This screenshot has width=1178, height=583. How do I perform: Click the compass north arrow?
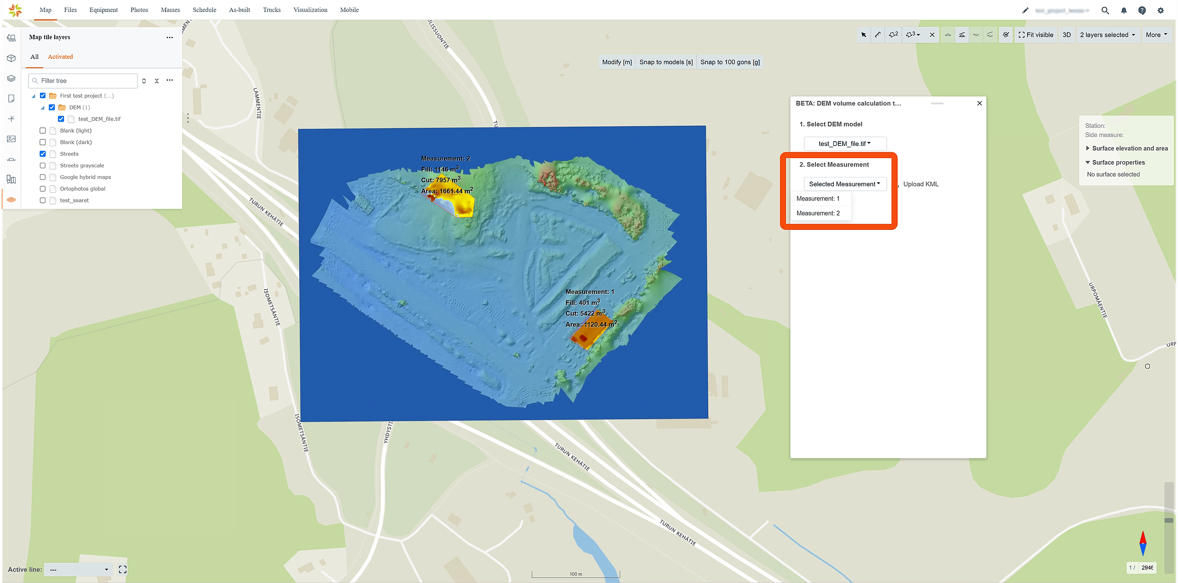(1143, 543)
